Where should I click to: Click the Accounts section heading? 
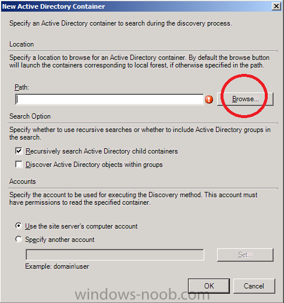click(x=23, y=181)
